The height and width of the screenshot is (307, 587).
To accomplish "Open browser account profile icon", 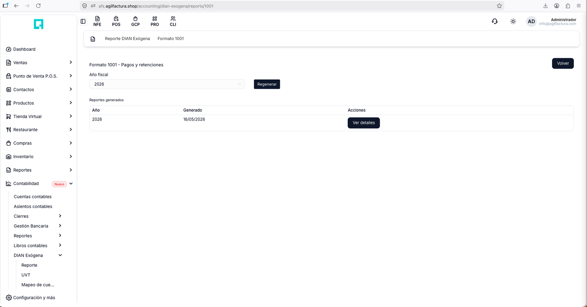I will (x=557, y=6).
